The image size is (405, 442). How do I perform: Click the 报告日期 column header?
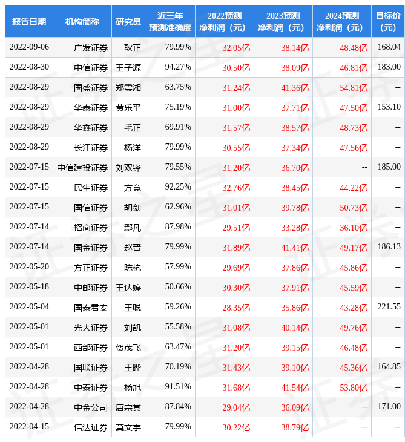coord(29,21)
